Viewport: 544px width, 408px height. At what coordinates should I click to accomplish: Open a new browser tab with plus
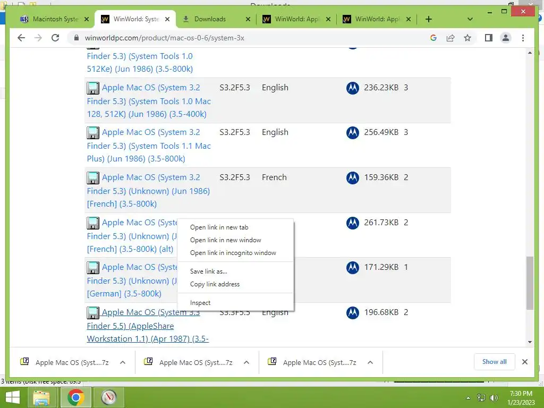[x=429, y=19]
